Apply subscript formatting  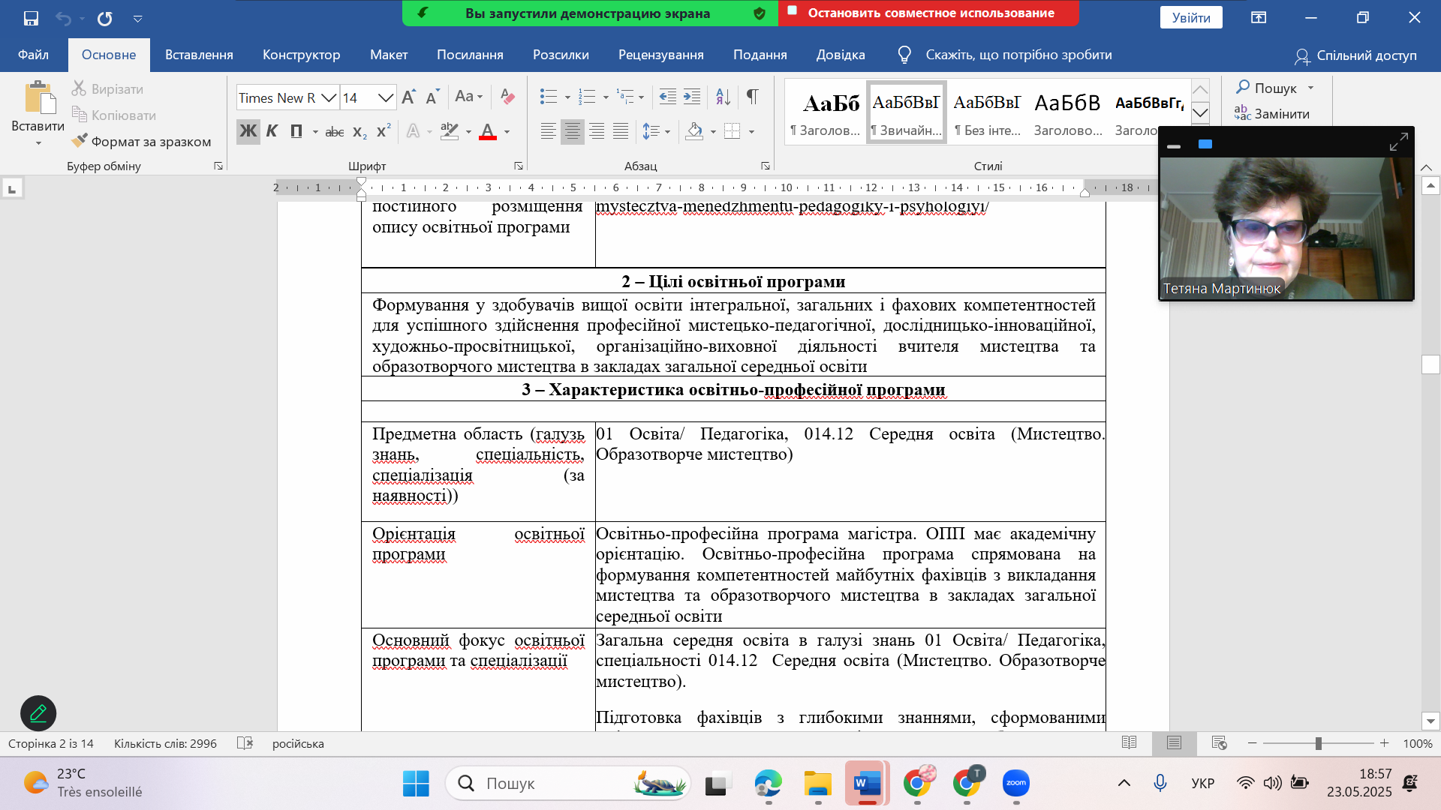359,132
